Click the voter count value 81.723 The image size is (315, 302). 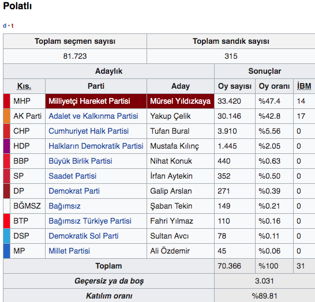click(75, 56)
